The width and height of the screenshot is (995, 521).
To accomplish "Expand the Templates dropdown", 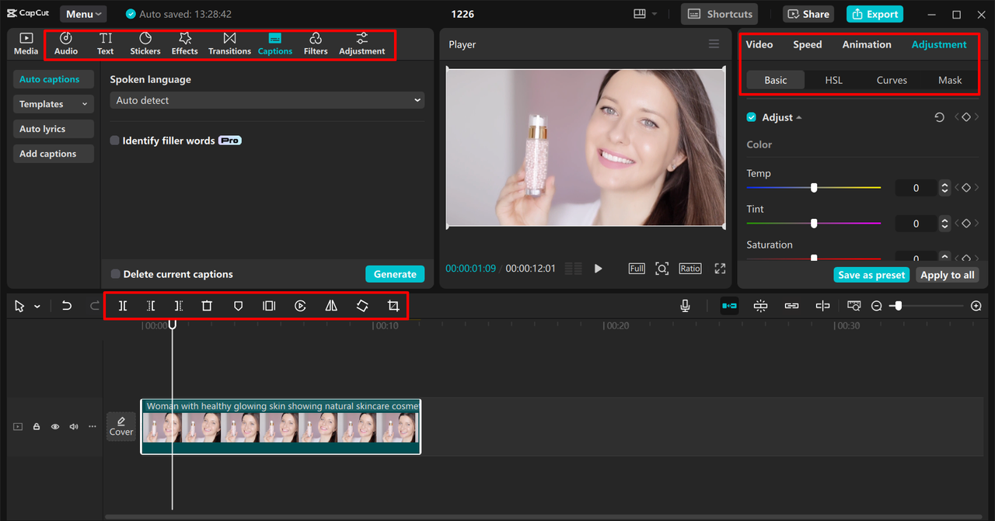I will pos(53,104).
